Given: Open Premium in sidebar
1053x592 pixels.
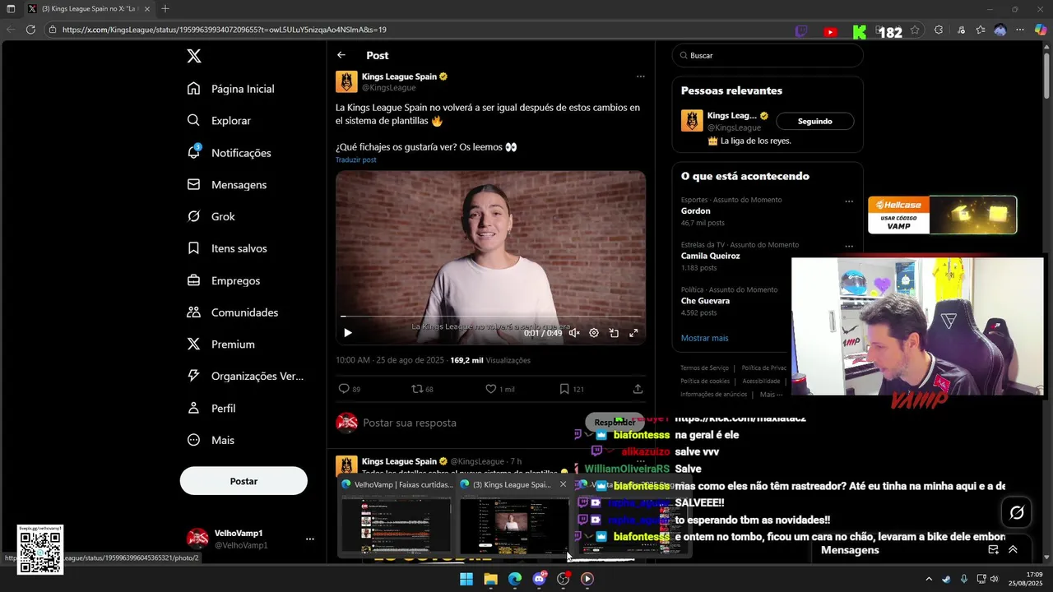Looking at the screenshot, I should [221, 345].
